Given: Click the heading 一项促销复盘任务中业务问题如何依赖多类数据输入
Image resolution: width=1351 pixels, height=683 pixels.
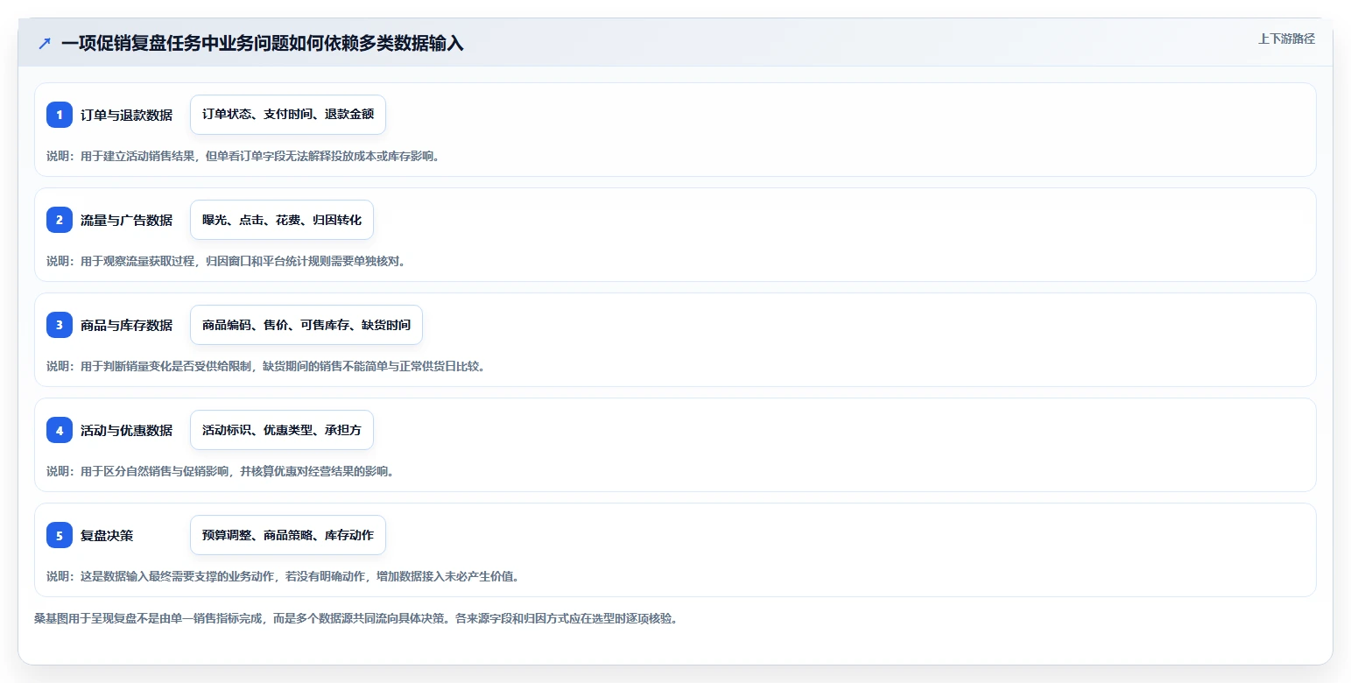Looking at the screenshot, I should coord(263,43).
